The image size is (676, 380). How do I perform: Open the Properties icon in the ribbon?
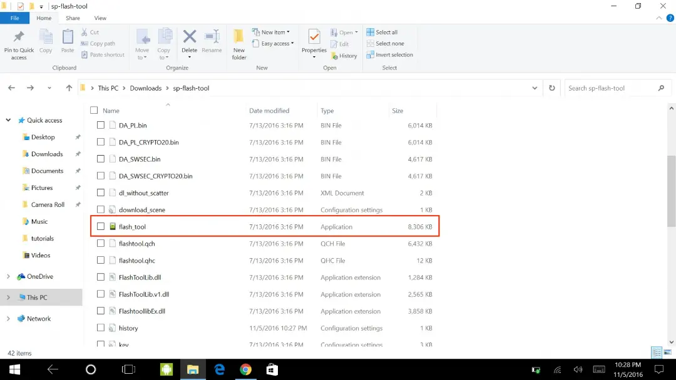pos(314,37)
